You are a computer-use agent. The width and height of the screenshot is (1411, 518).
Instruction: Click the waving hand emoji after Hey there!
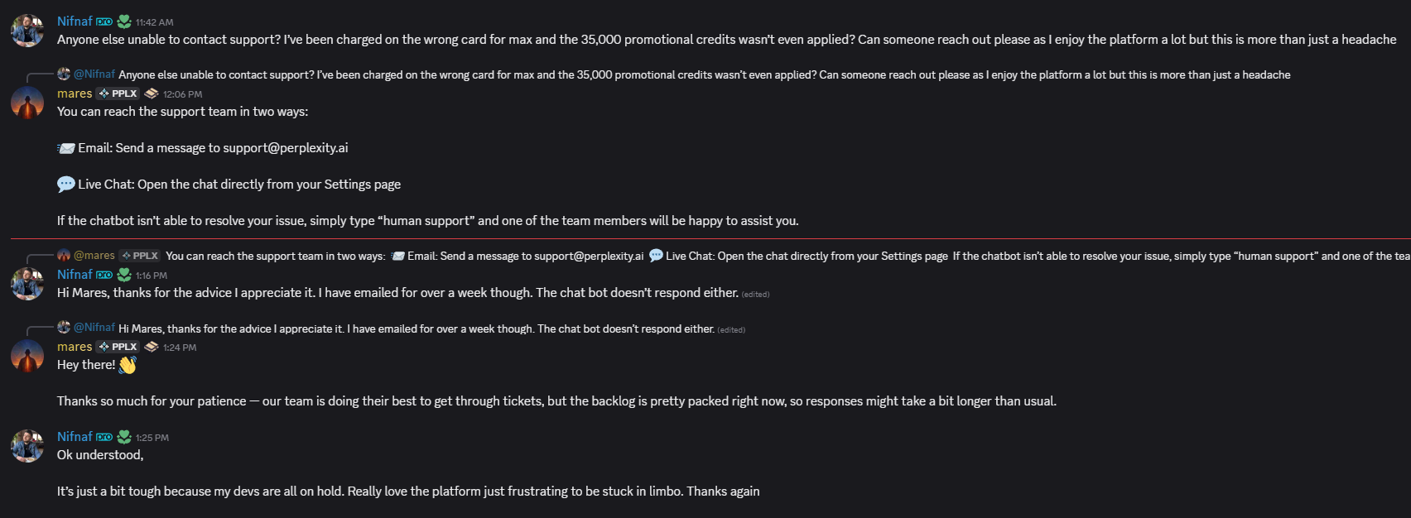pyautogui.click(x=128, y=365)
